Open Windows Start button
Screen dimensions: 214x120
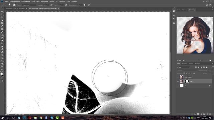(x=2, y=118)
